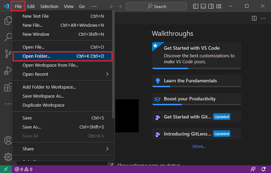Viewport: 271px width, 173px height.
Task: Click Updated badge on Introducing GitLens
Action: coord(222,134)
